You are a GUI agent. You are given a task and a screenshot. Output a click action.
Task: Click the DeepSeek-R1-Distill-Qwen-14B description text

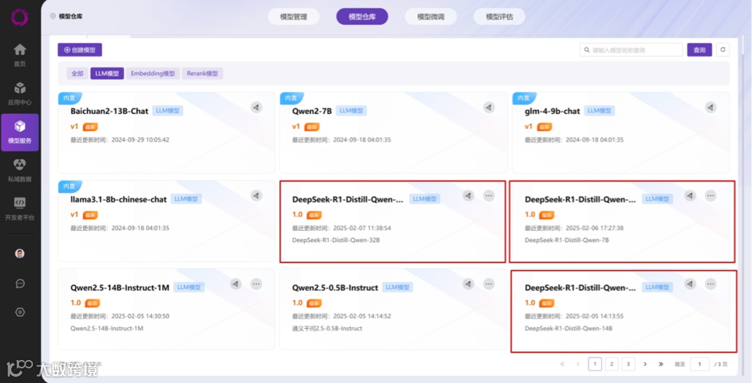568,329
